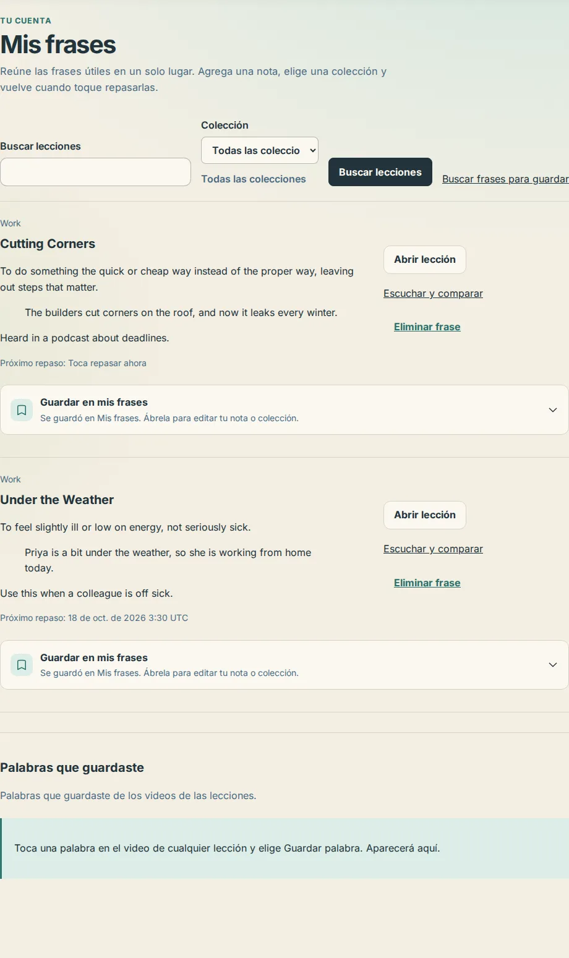This screenshot has width=569, height=958.
Task: Click the definition 'To feel slightly ill or low on energy'
Action: (125, 527)
